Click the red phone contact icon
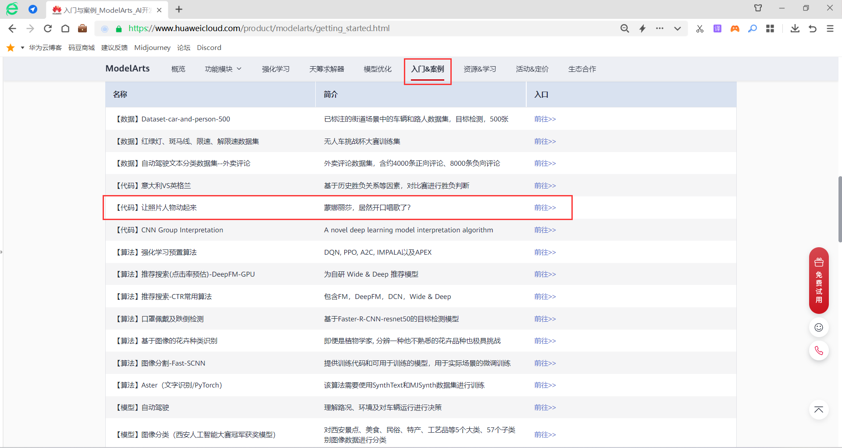Screen dimensions: 842x448 (x=819, y=351)
